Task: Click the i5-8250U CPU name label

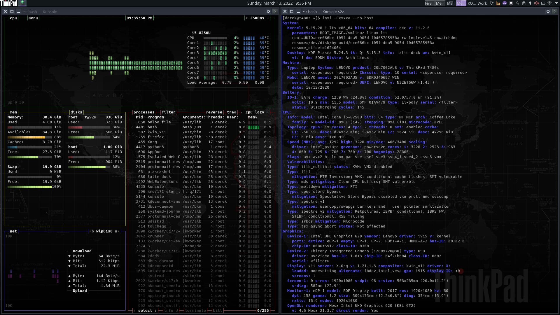Action: point(201,33)
